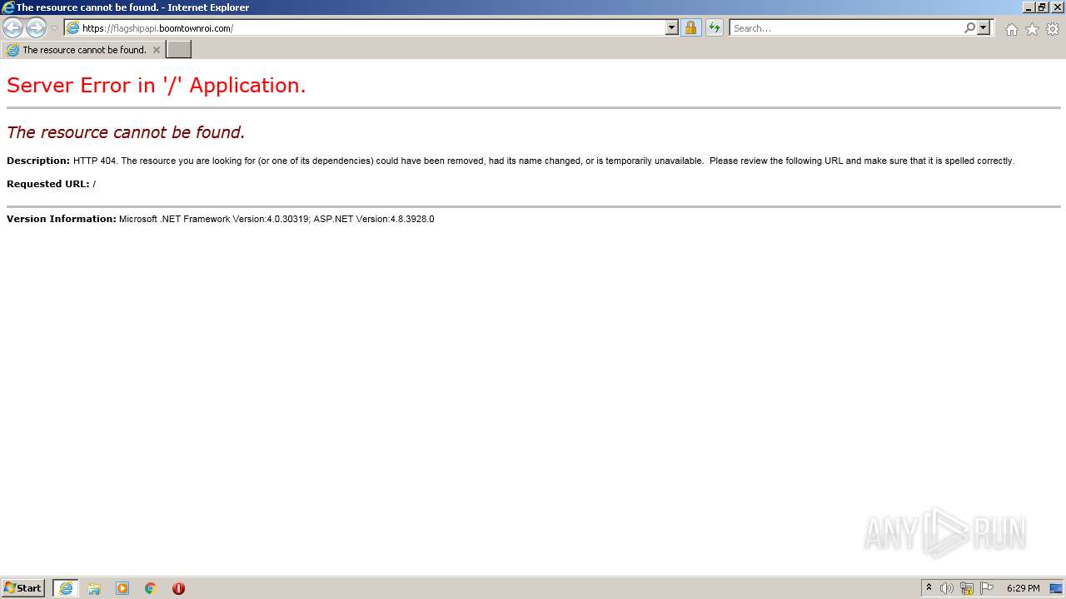Image resolution: width=1066 pixels, height=599 pixels.
Task: Launch Windows Media Player taskbar icon
Action: (x=122, y=588)
